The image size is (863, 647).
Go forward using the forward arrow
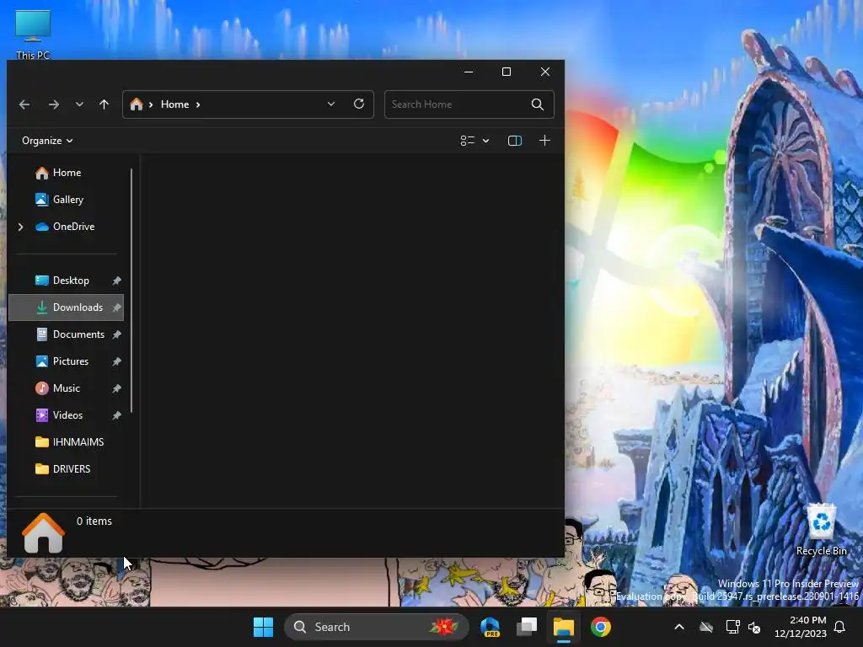[x=53, y=104]
